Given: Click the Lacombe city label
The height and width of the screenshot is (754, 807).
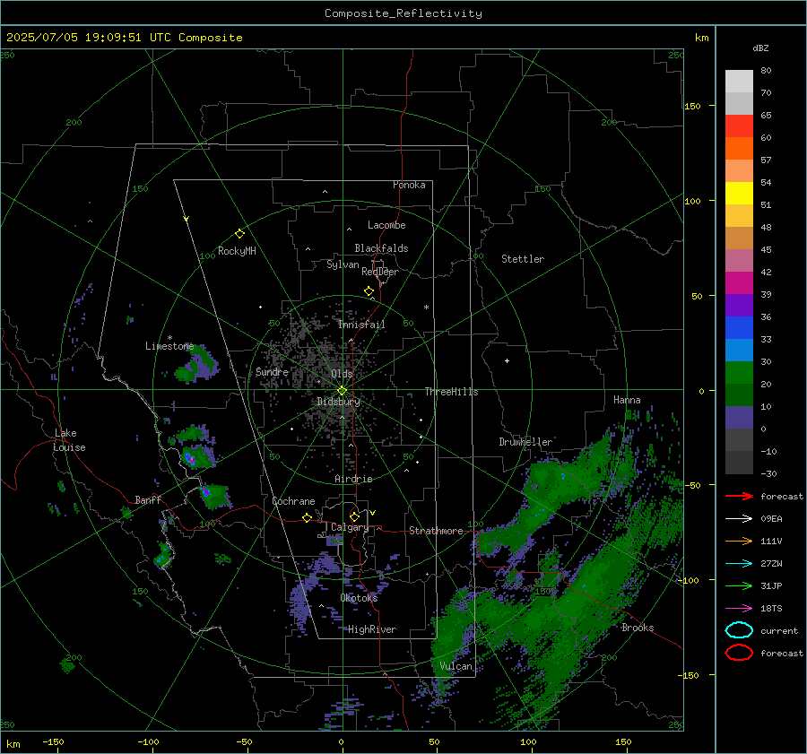Looking at the screenshot, I should (386, 225).
